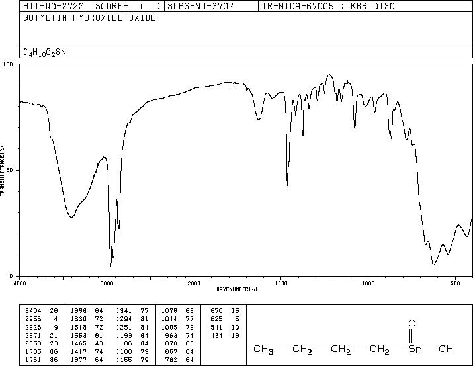Select peak value 2926 in table
473x366 pixels.
[33, 327]
